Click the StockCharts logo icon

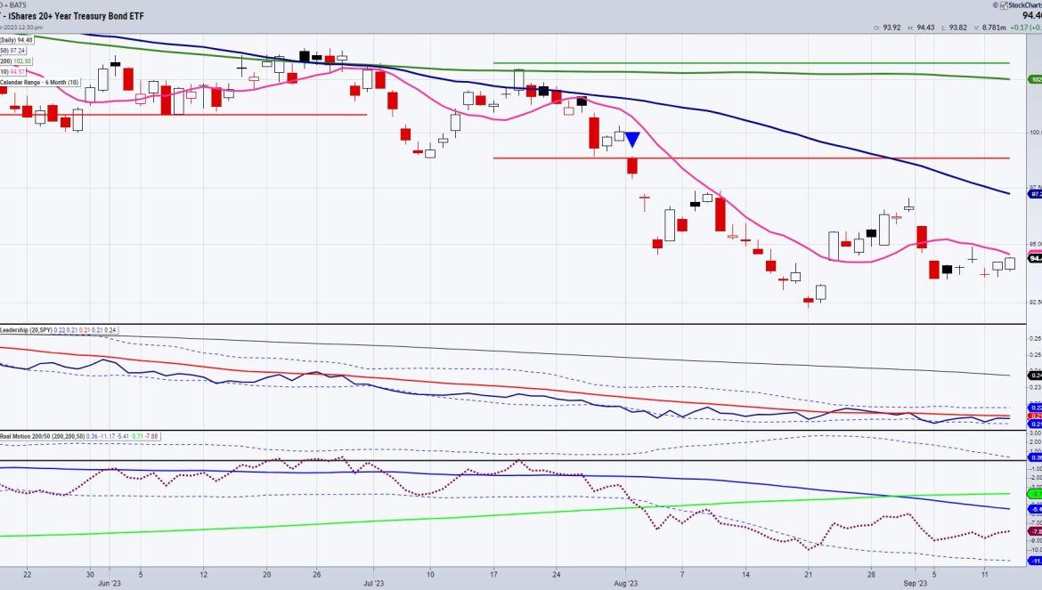[1003, 5]
